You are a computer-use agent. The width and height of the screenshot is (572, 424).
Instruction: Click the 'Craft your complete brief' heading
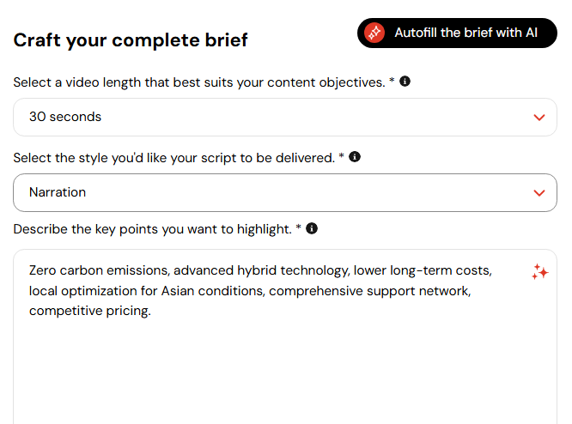tap(131, 40)
